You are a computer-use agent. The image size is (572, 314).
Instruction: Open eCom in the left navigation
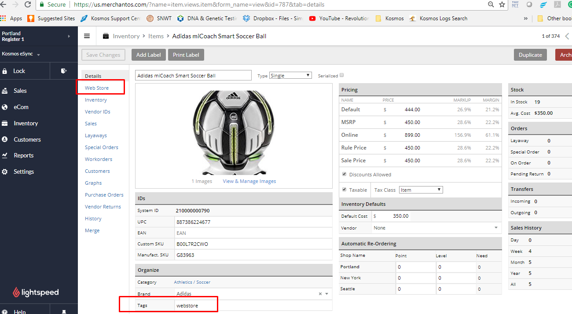21,107
